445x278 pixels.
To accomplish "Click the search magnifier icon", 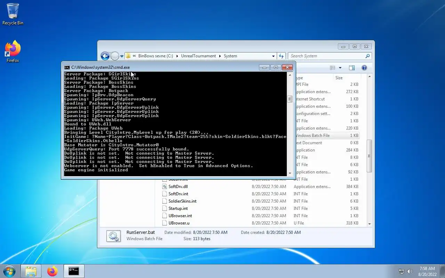I will (x=367, y=56).
